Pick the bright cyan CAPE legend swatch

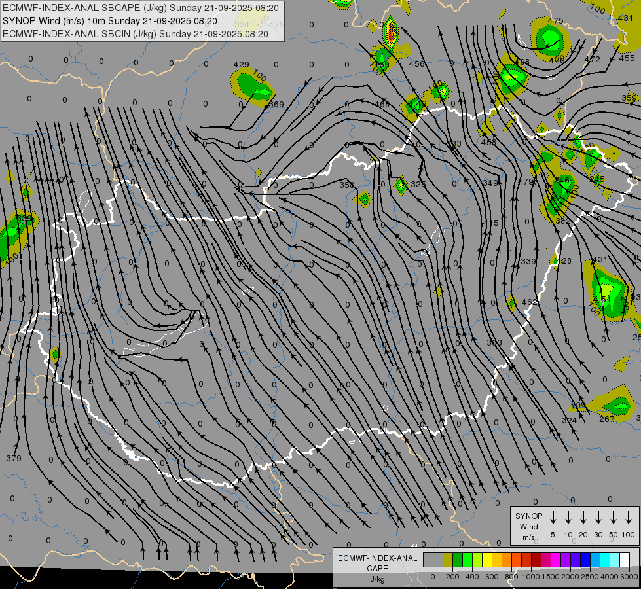[604, 560]
